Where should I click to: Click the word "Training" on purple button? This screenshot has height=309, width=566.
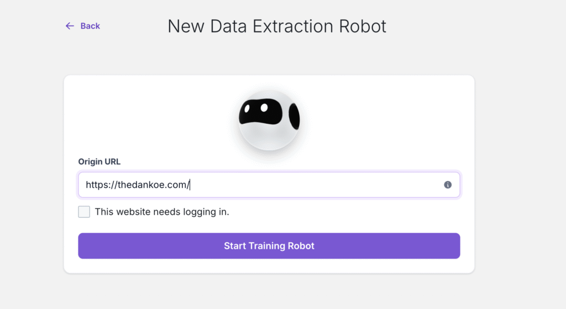click(269, 246)
